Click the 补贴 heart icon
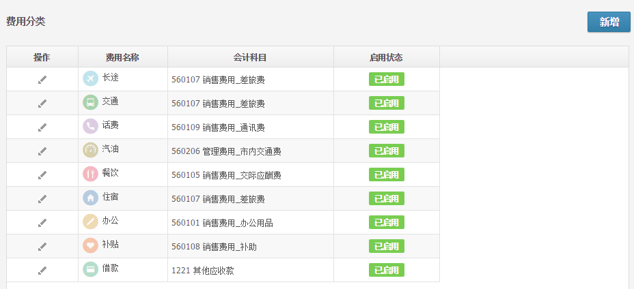This screenshot has width=634, height=289. coord(90,245)
